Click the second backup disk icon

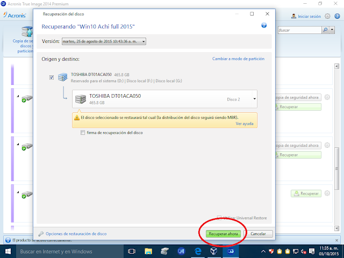pos(27,147)
